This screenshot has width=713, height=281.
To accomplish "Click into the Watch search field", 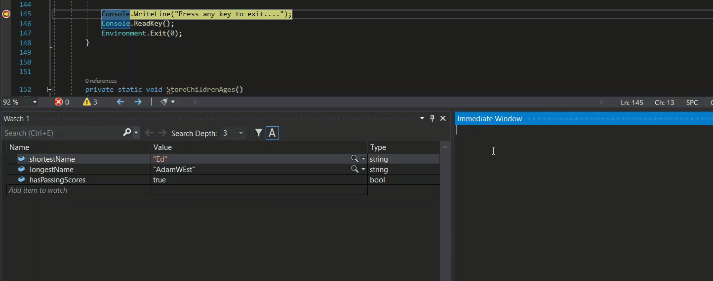I will click(62, 133).
